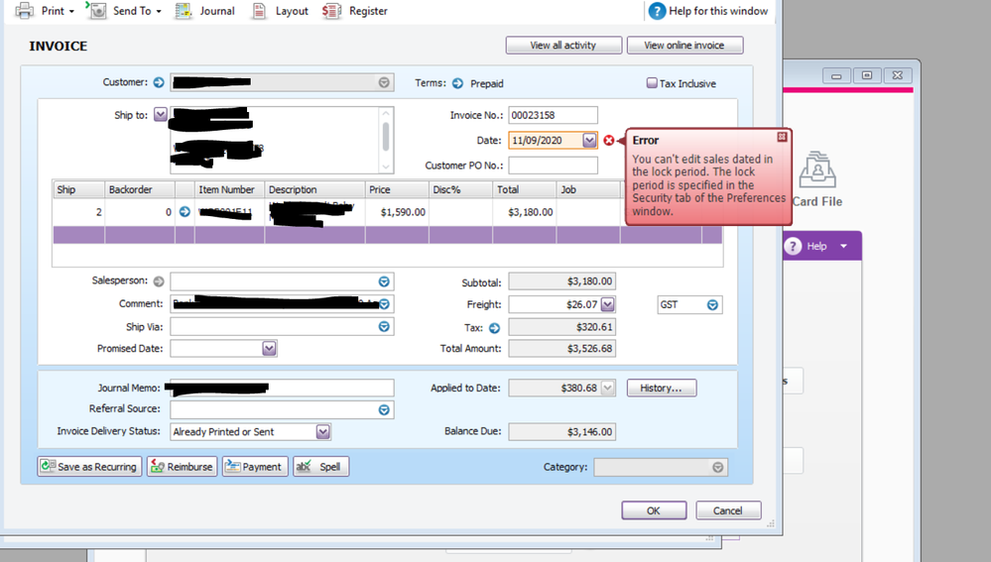Click Save as Recurring button
The image size is (991, 562).
tap(89, 467)
